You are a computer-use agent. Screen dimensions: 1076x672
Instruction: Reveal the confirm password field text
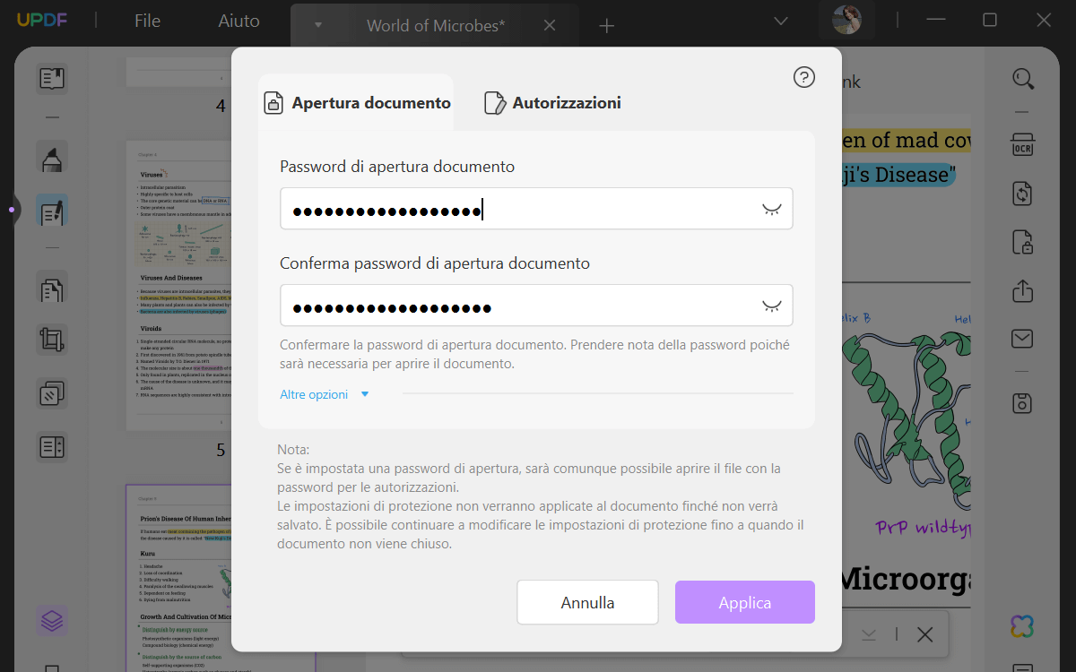pos(771,306)
